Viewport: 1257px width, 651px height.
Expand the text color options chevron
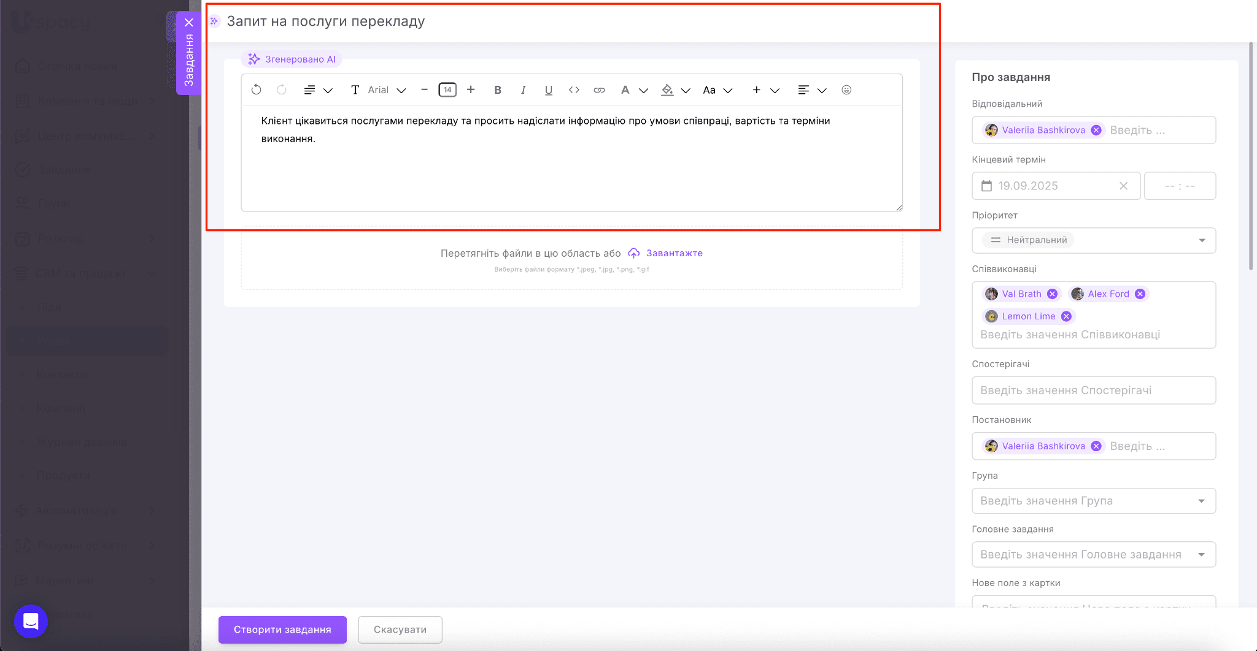[644, 91]
